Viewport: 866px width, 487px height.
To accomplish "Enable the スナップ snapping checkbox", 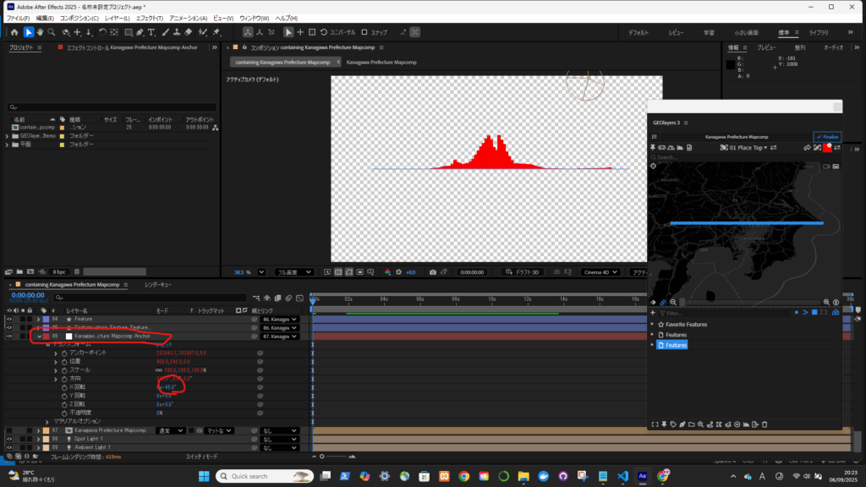I will (363, 32).
